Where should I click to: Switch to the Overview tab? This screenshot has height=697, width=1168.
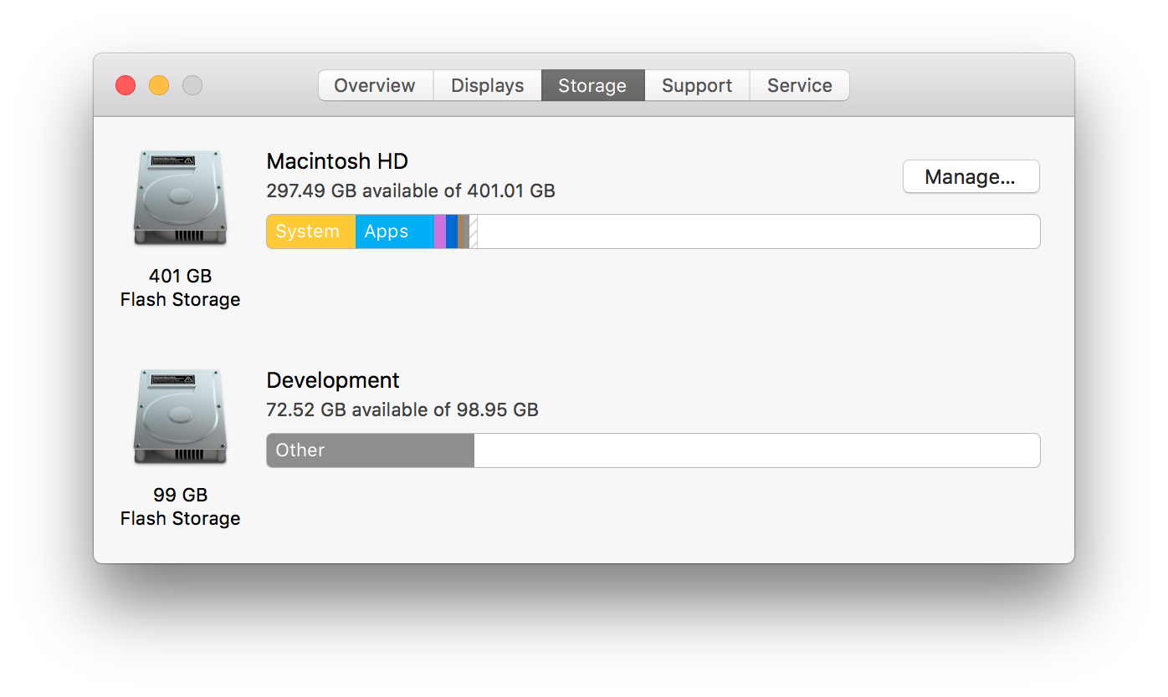374,84
